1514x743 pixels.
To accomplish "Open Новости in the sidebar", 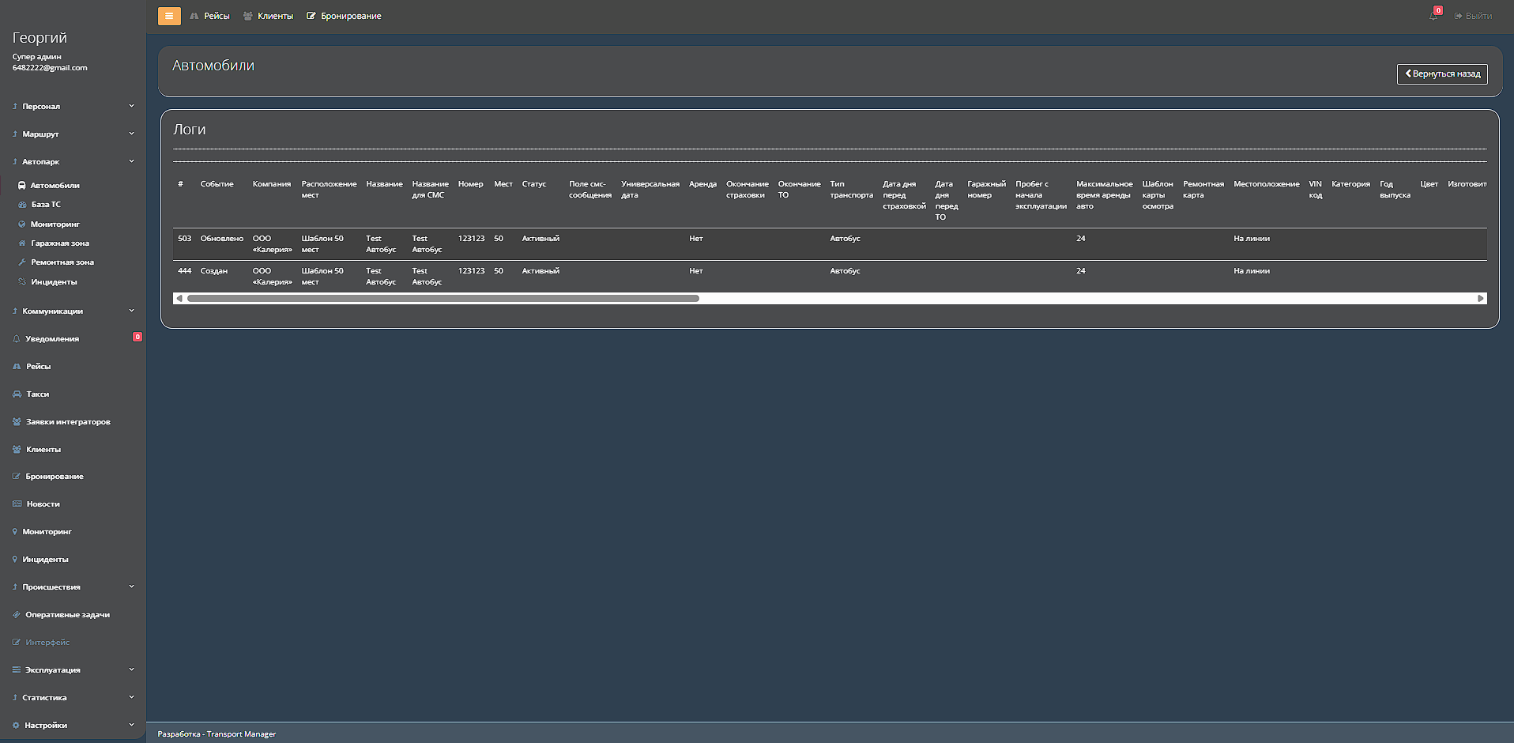I will tap(43, 504).
